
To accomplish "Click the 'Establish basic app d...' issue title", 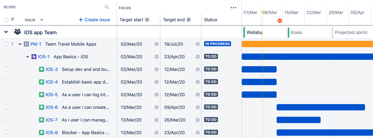I will [x=85, y=82].
